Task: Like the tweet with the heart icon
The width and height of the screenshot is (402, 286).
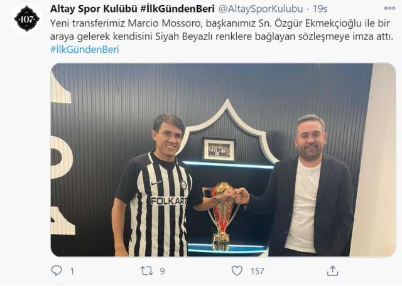Action: point(237,271)
